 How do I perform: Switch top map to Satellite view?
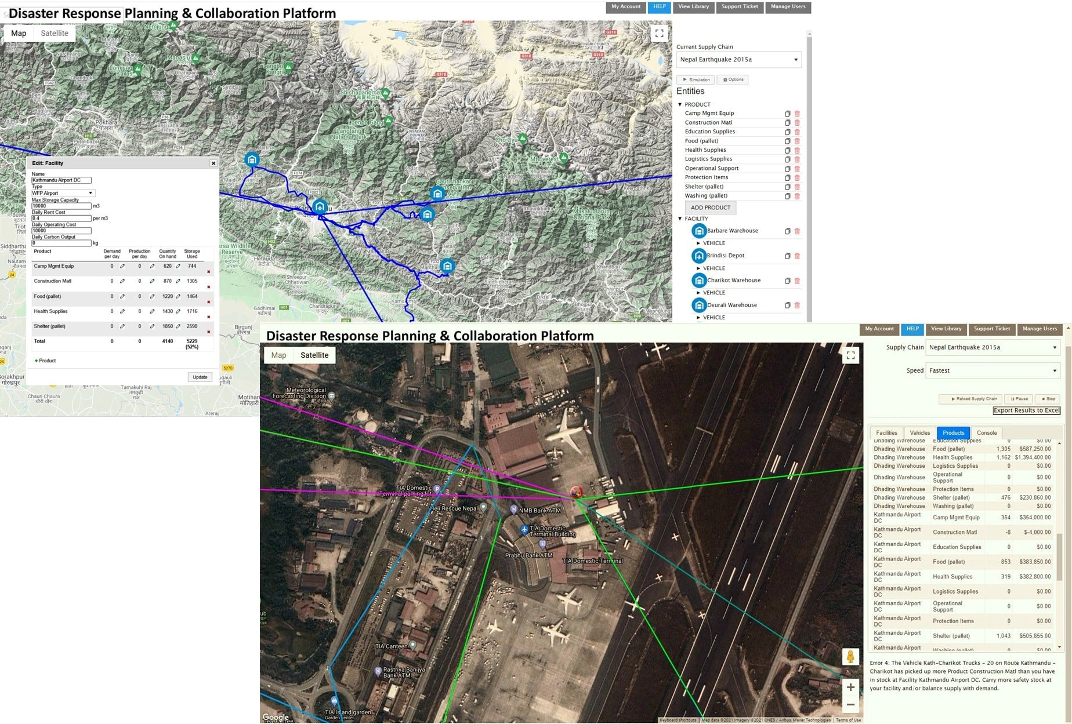click(x=55, y=33)
